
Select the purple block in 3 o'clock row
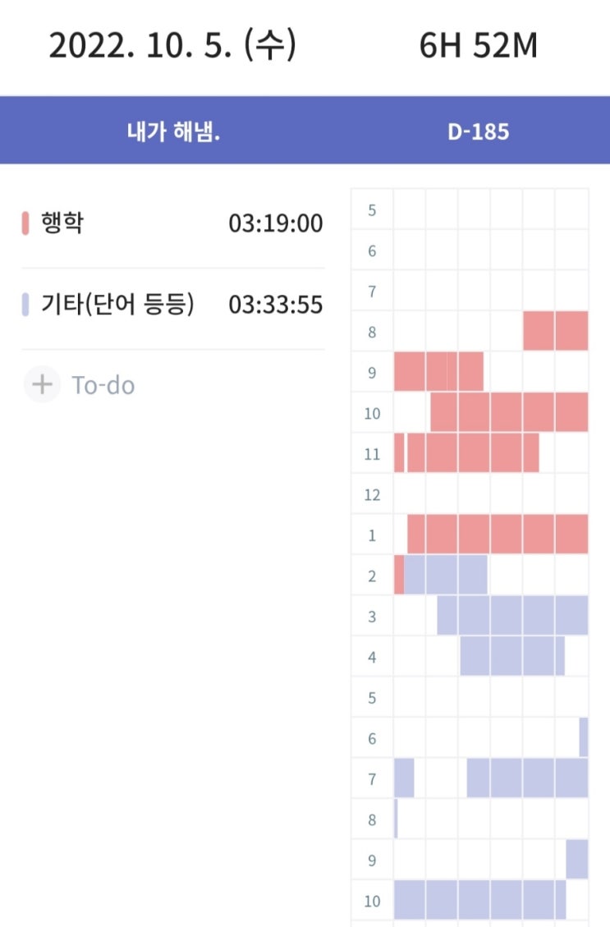coord(512,616)
